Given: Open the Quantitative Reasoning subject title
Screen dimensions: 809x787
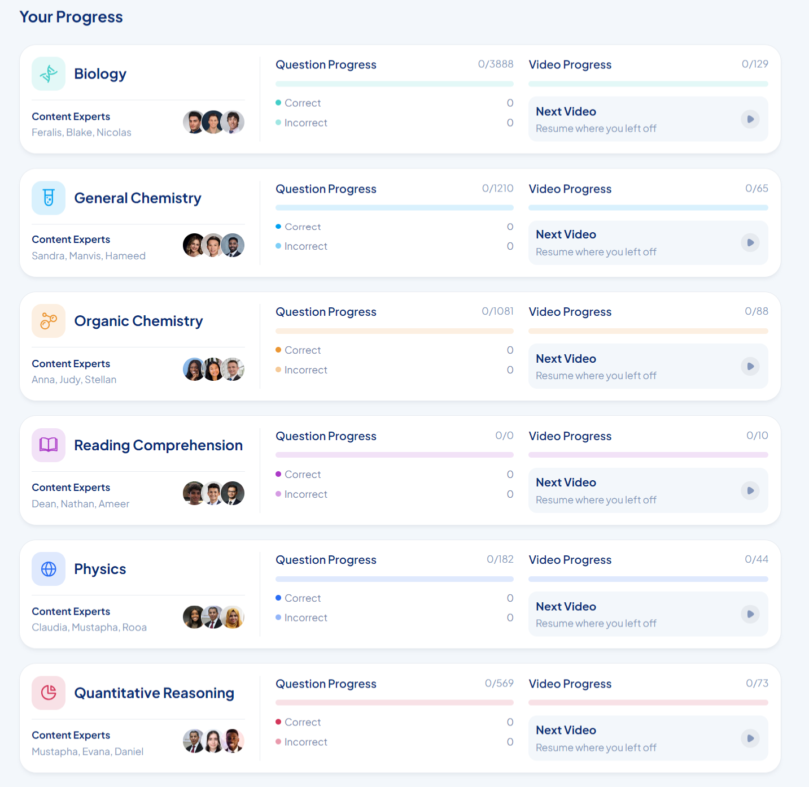Looking at the screenshot, I should [154, 693].
